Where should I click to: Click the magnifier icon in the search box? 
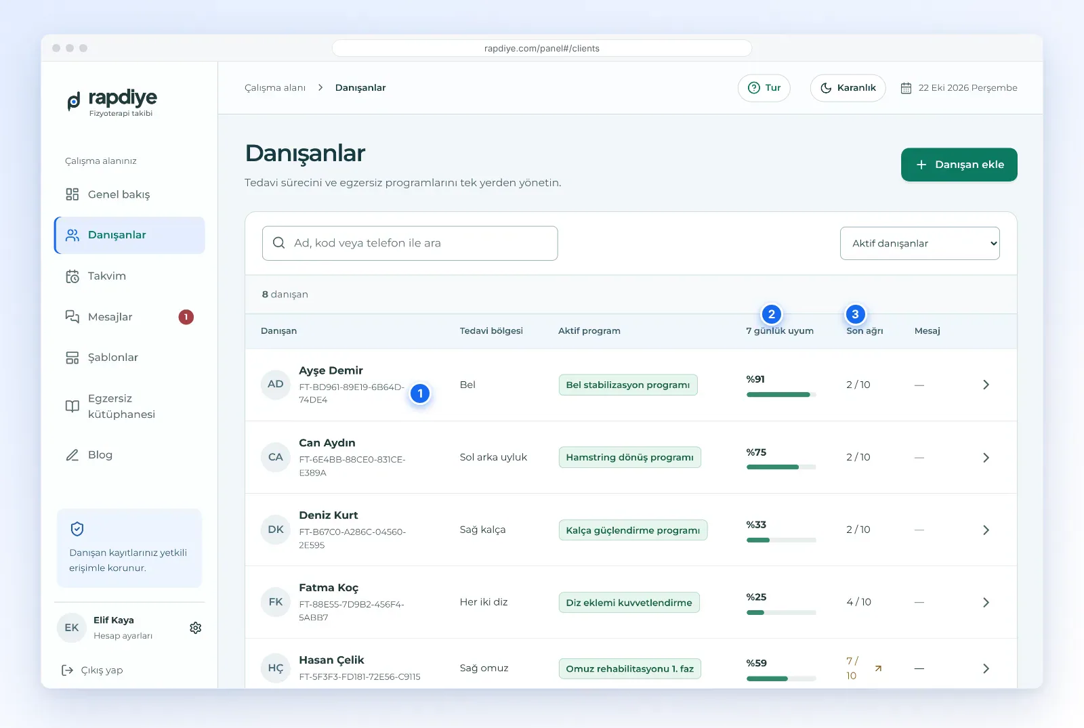click(278, 243)
